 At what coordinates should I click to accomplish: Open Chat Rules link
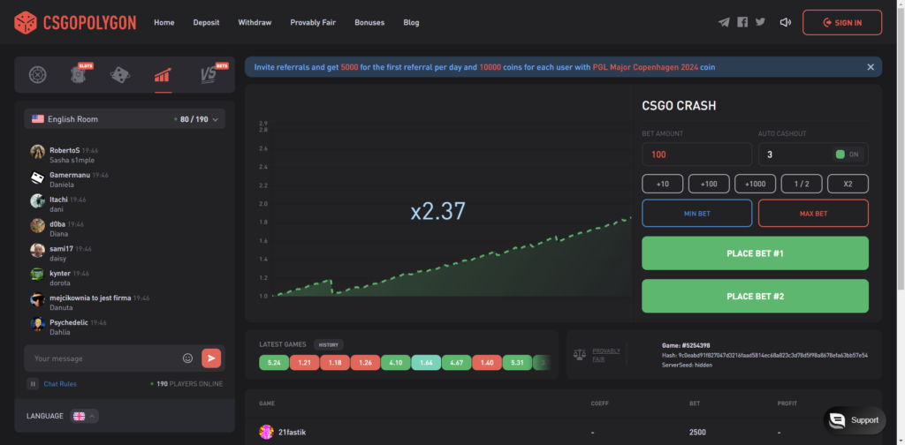[x=60, y=384]
